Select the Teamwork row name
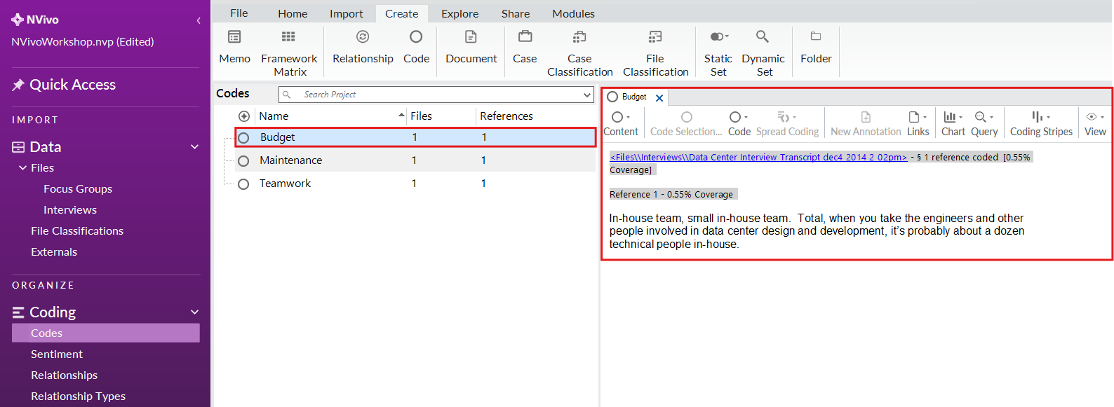Viewport: 1114px width, 407px height. coord(285,184)
